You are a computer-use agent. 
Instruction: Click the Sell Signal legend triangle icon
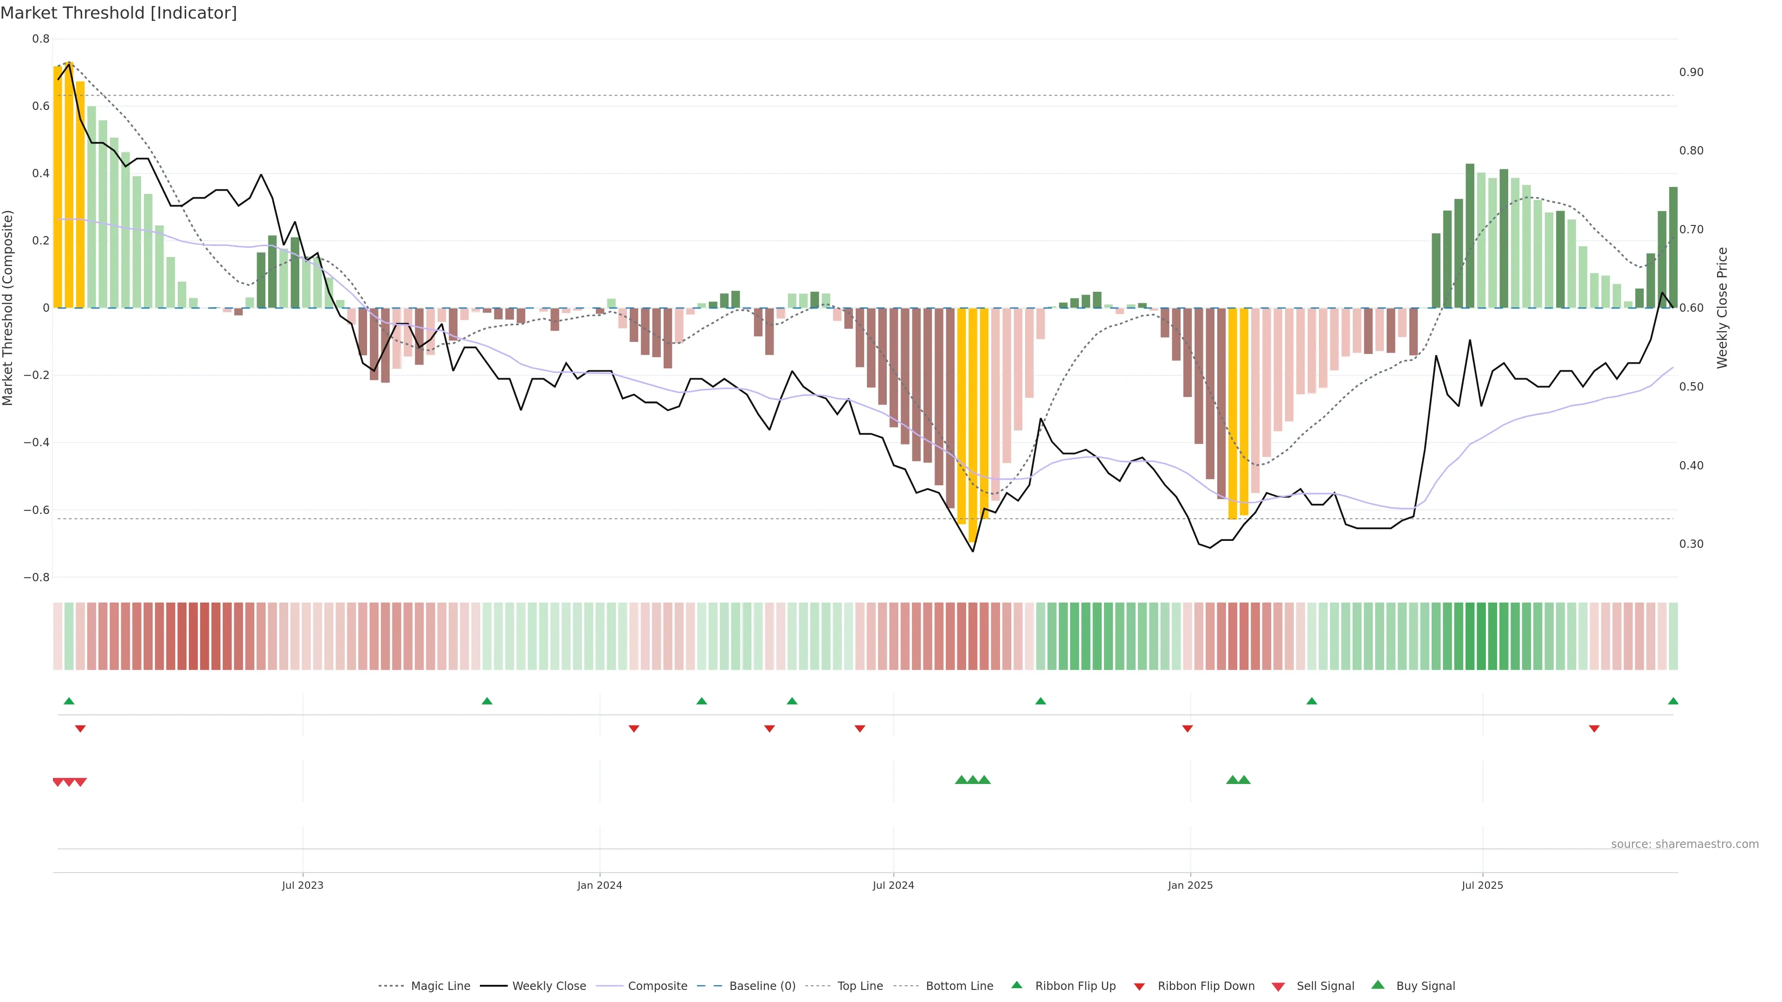point(1278,987)
